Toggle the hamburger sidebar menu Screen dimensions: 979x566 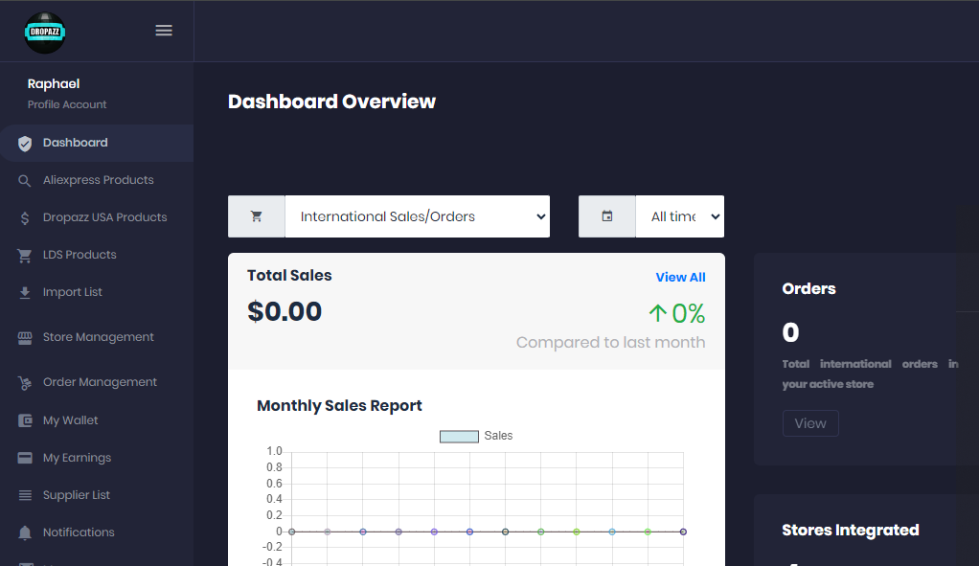[164, 31]
